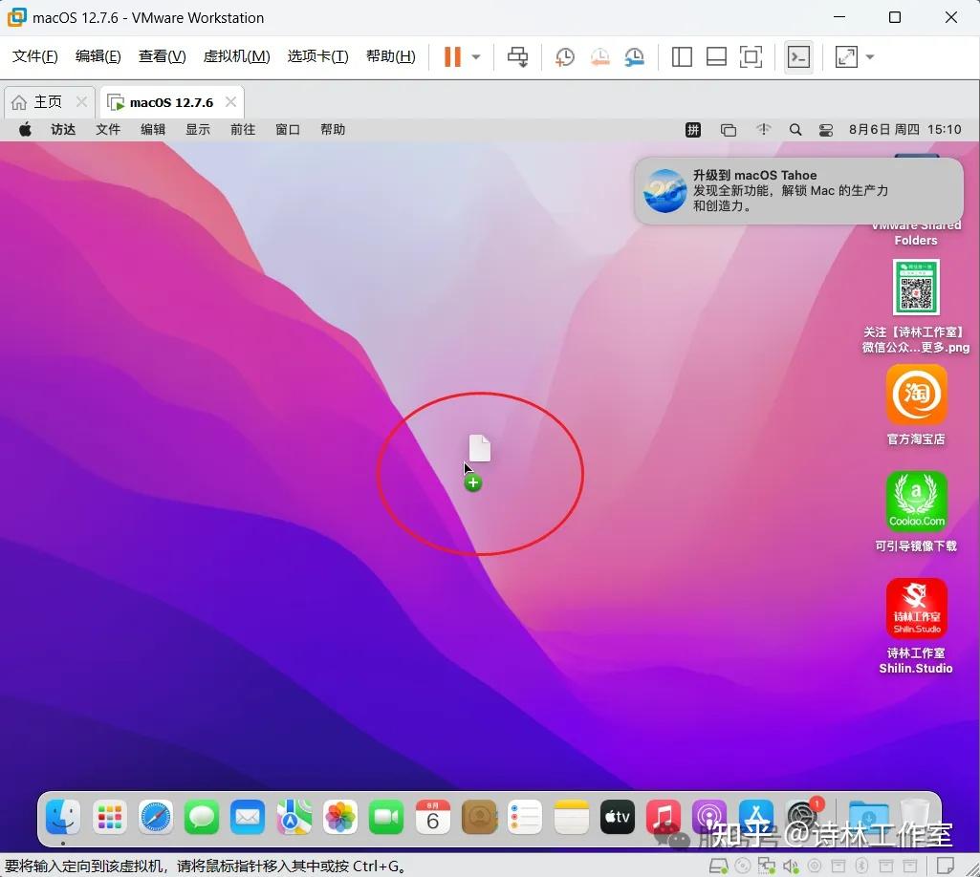
Task: Open the snapshot manager
Action: click(635, 57)
